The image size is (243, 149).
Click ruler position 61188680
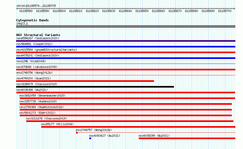(191, 11)
